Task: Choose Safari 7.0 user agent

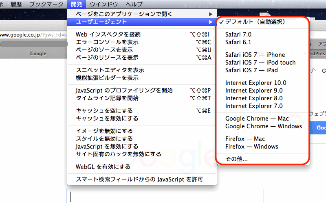Action: (238, 35)
